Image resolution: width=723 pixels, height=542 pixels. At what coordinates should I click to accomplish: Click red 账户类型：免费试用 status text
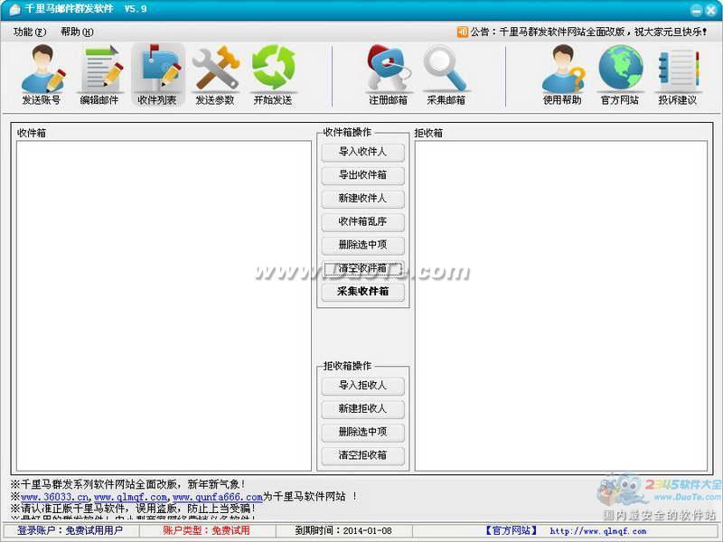pyautogui.click(x=207, y=530)
